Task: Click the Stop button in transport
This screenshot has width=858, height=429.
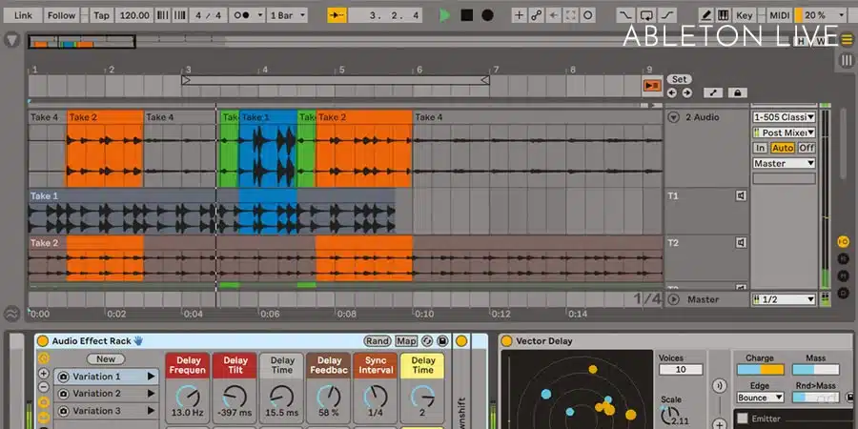Action: [x=466, y=15]
